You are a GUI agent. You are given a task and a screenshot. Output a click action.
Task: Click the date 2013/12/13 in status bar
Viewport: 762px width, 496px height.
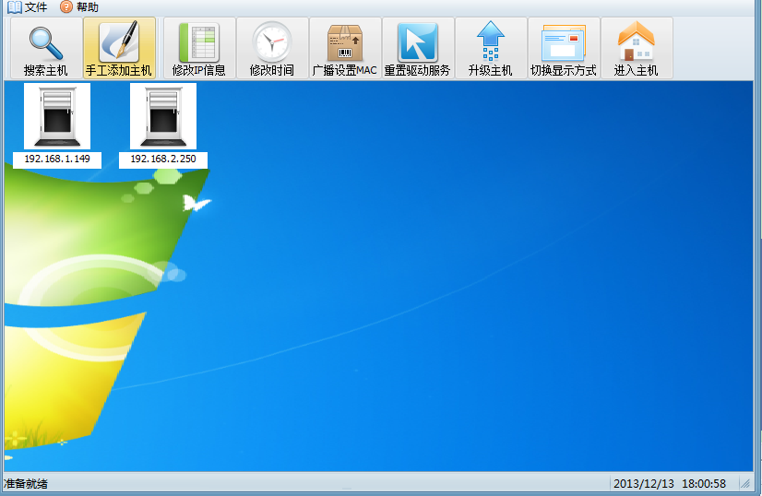point(643,484)
